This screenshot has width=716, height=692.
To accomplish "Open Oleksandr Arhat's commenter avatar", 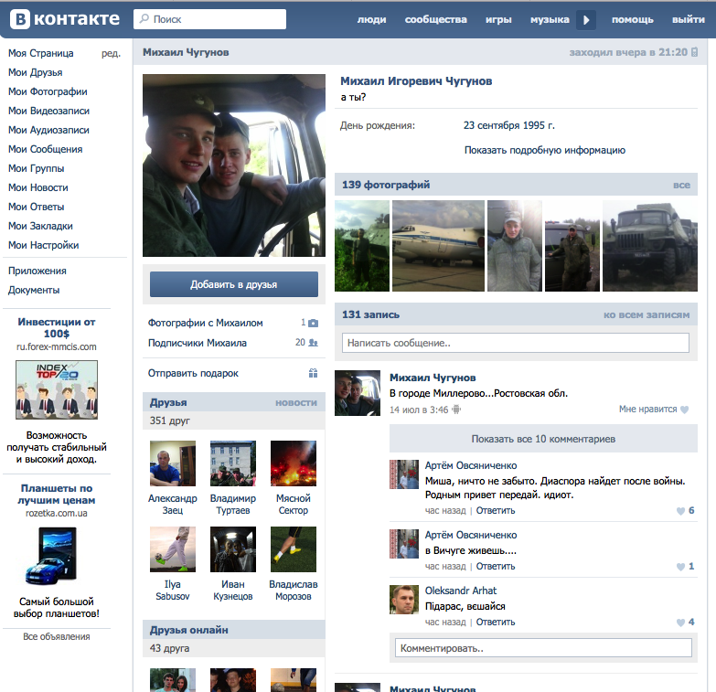I will coord(403,599).
